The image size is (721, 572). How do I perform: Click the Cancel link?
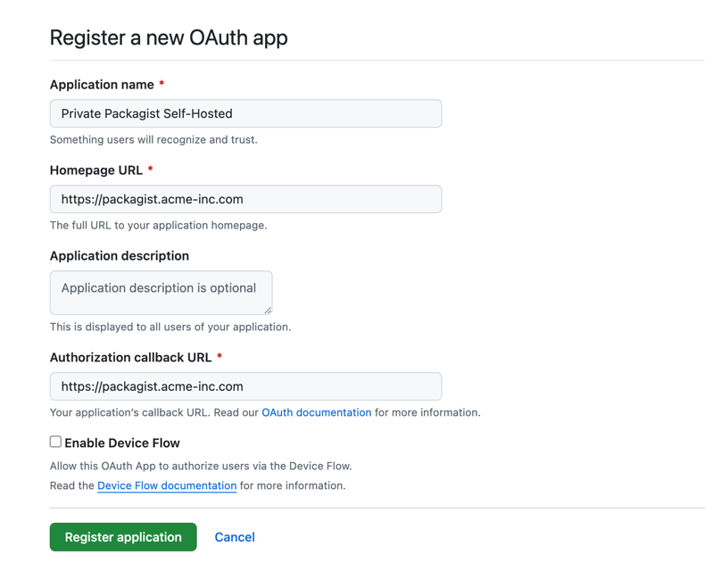[x=234, y=536]
